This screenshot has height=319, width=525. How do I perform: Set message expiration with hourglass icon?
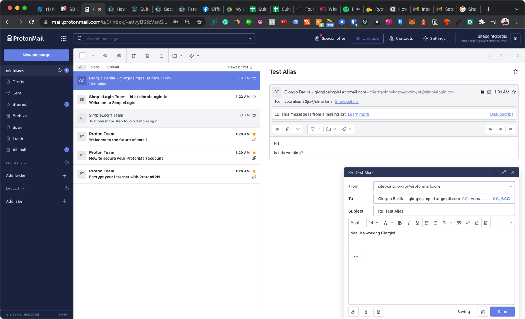pos(366,312)
